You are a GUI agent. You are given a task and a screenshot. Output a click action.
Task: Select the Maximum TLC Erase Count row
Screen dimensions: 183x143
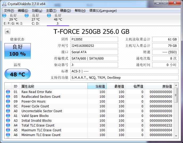pos(89,130)
